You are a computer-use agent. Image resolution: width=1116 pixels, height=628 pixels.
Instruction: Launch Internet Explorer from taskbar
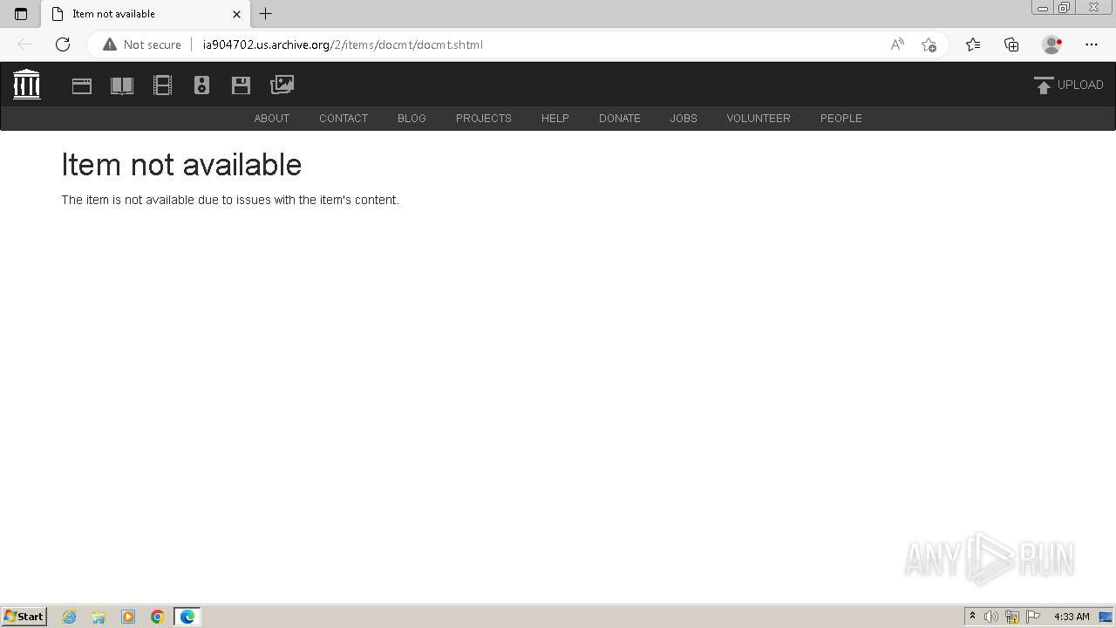(x=70, y=617)
